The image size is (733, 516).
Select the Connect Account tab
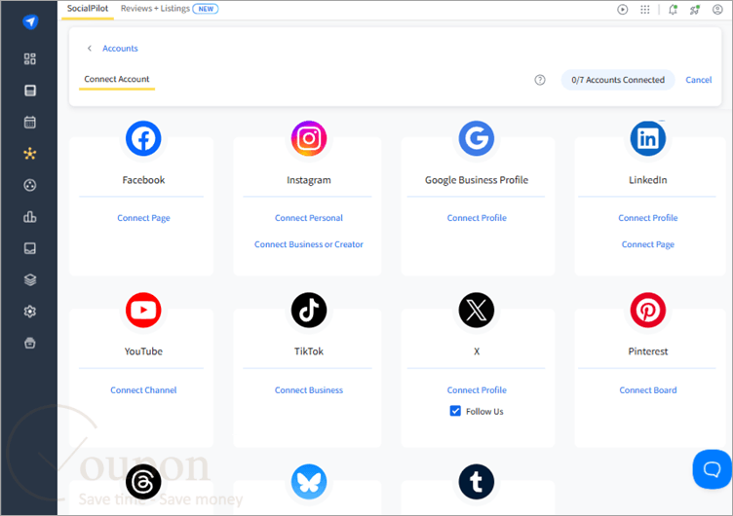[117, 79]
